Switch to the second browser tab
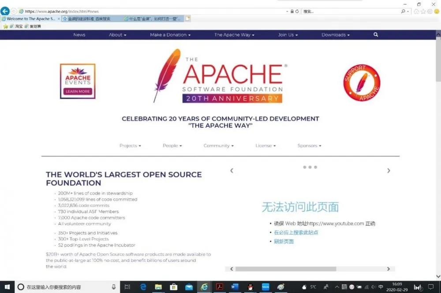The height and width of the screenshot is (293, 441). pos(90,19)
